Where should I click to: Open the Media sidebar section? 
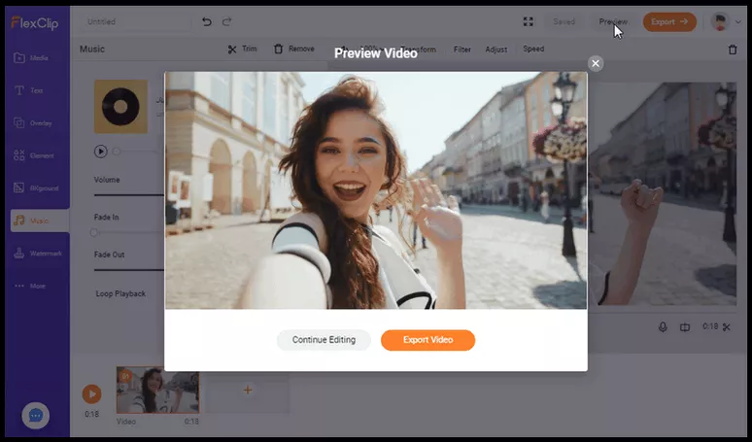tap(32, 58)
